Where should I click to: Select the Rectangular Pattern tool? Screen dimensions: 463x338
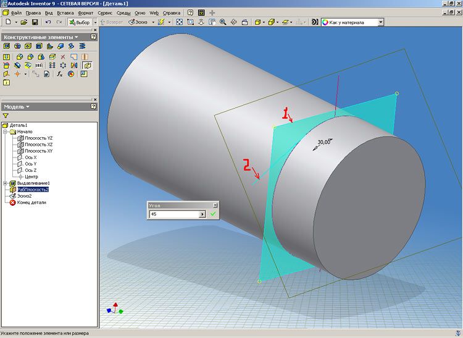[x=52, y=65]
